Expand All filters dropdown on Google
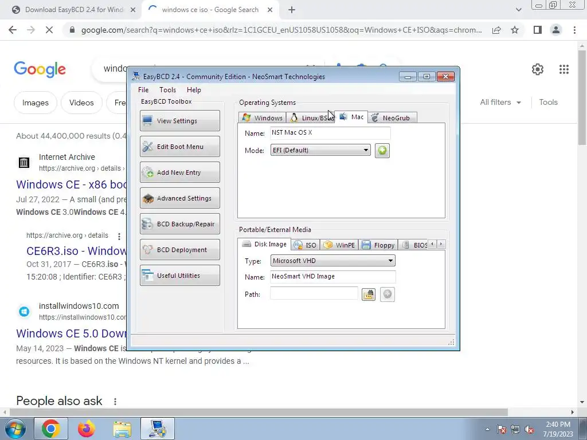The height and width of the screenshot is (440, 587). point(500,102)
